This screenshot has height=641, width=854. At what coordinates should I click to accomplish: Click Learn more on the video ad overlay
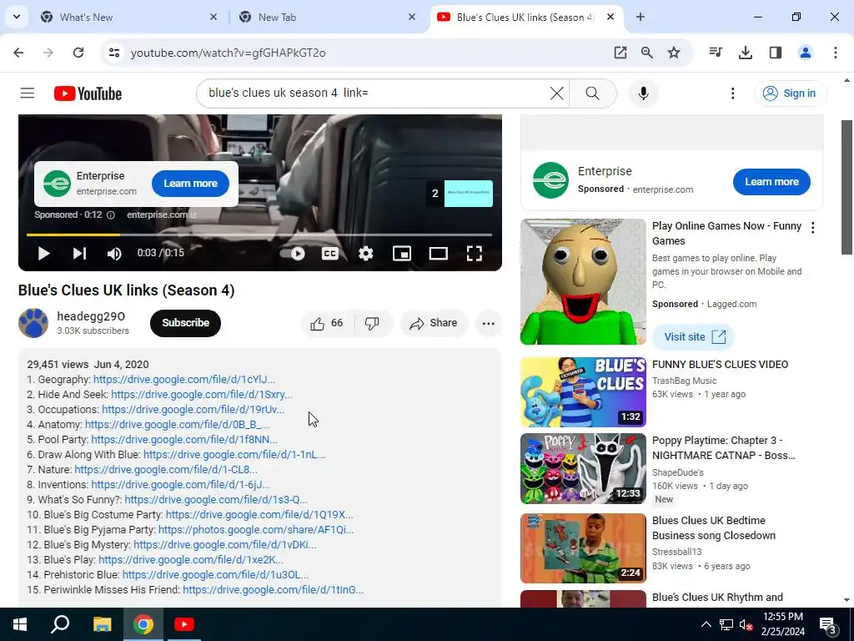point(191,184)
